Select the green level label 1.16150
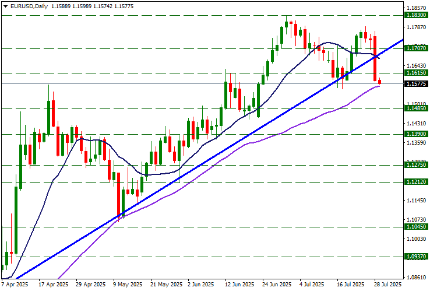The image size is (430, 291). (x=416, y=72)
